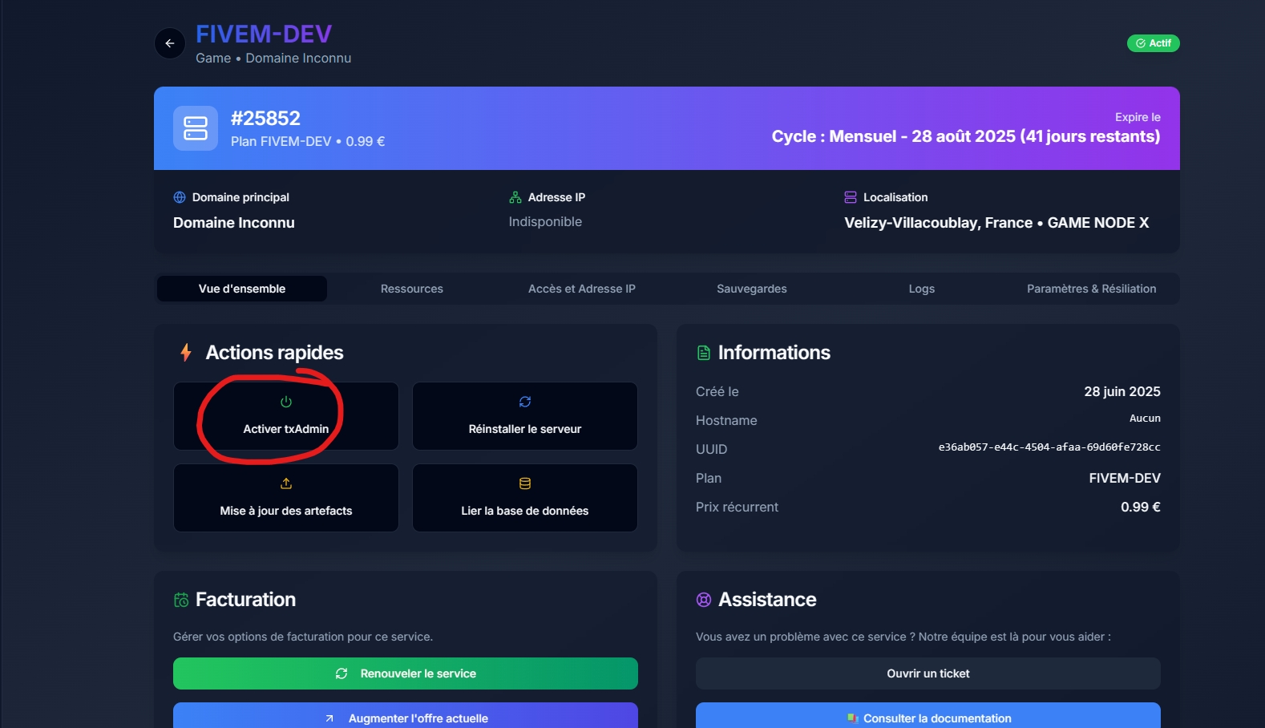Click the power icon above Activer txAdmin
The image size is (1265, 728).
pyautogui.click(x=286, y=402)
